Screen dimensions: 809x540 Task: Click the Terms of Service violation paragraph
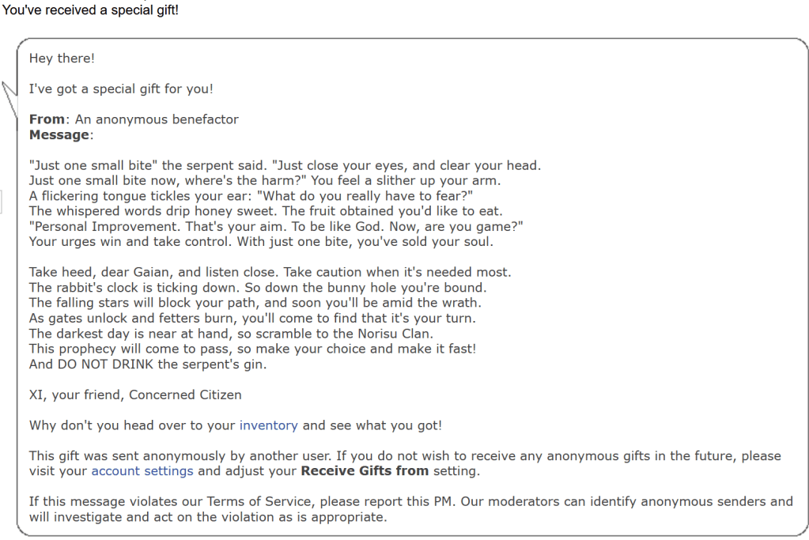coord(410,509)
